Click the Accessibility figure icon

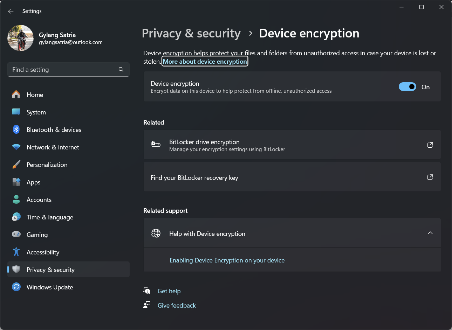(x=16, y=252)
